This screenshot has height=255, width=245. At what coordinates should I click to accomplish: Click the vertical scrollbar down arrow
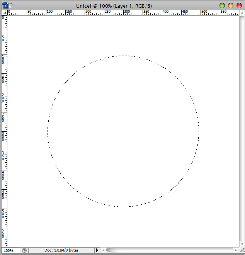[242, 244]
